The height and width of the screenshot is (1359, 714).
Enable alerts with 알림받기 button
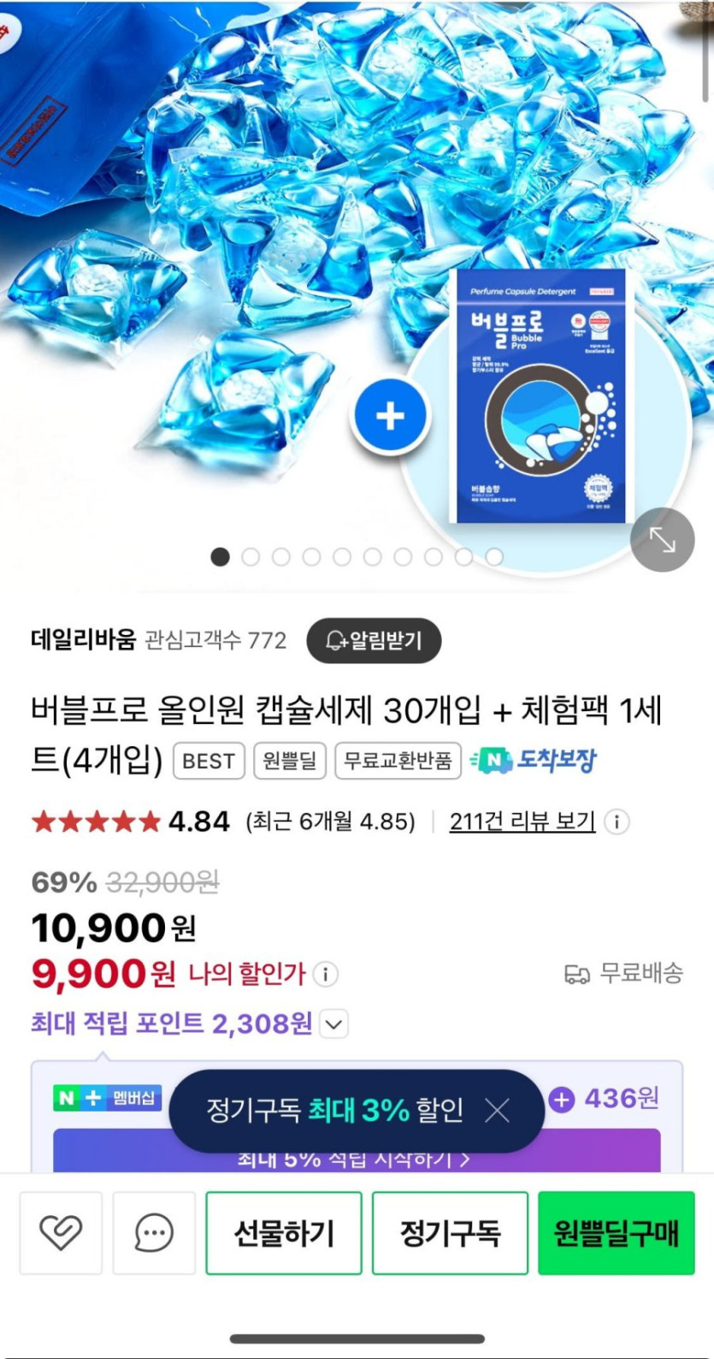[374, 640]
